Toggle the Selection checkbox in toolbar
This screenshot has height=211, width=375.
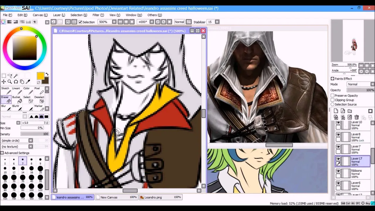(80, 22)
